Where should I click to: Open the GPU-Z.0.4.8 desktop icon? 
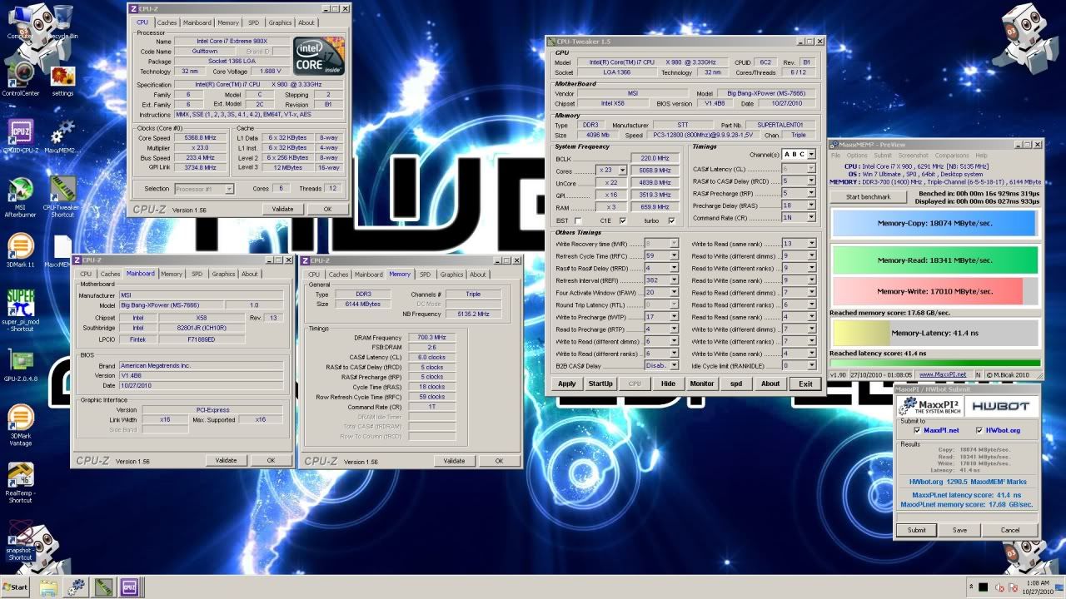tap(20, 360)
